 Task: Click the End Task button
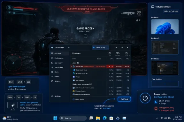(124, 99)
